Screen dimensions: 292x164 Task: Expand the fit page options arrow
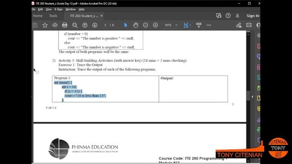tap(190, 25)
